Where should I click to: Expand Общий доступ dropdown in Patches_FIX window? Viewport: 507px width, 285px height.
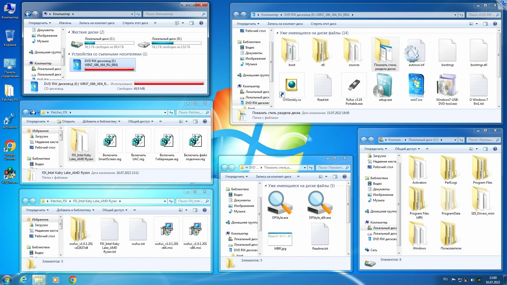(x=141, y=121)
